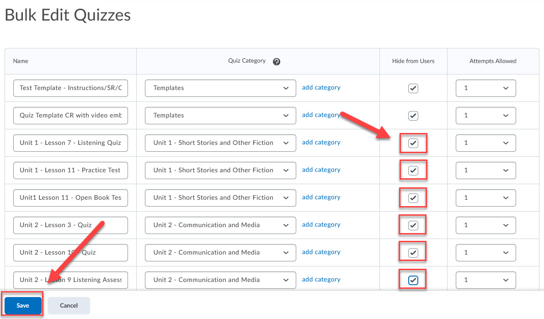
Task: Edit the Lesson 9 Listening Assessment name field
Action: point(70,280)
